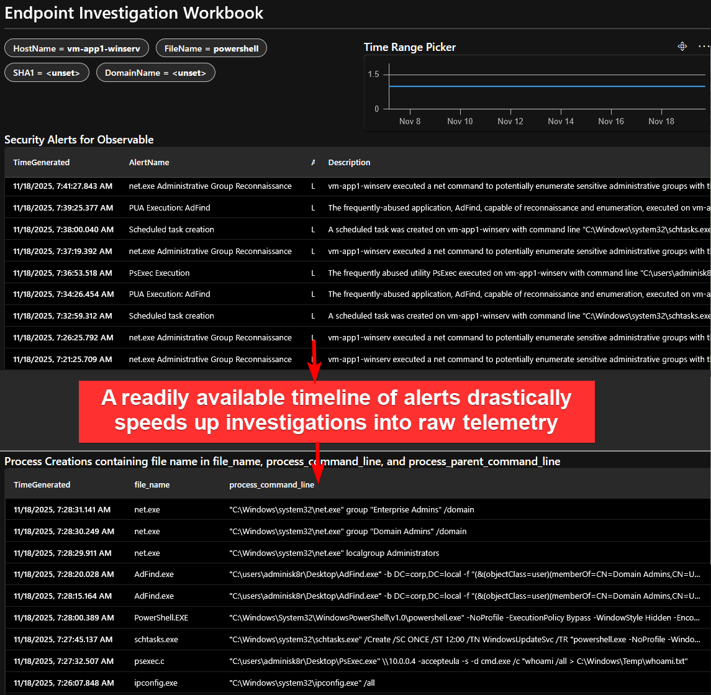This screenshot has height=695, width=711.
Task: Sort by the process_command_line column header
Action: pos(271,485)
